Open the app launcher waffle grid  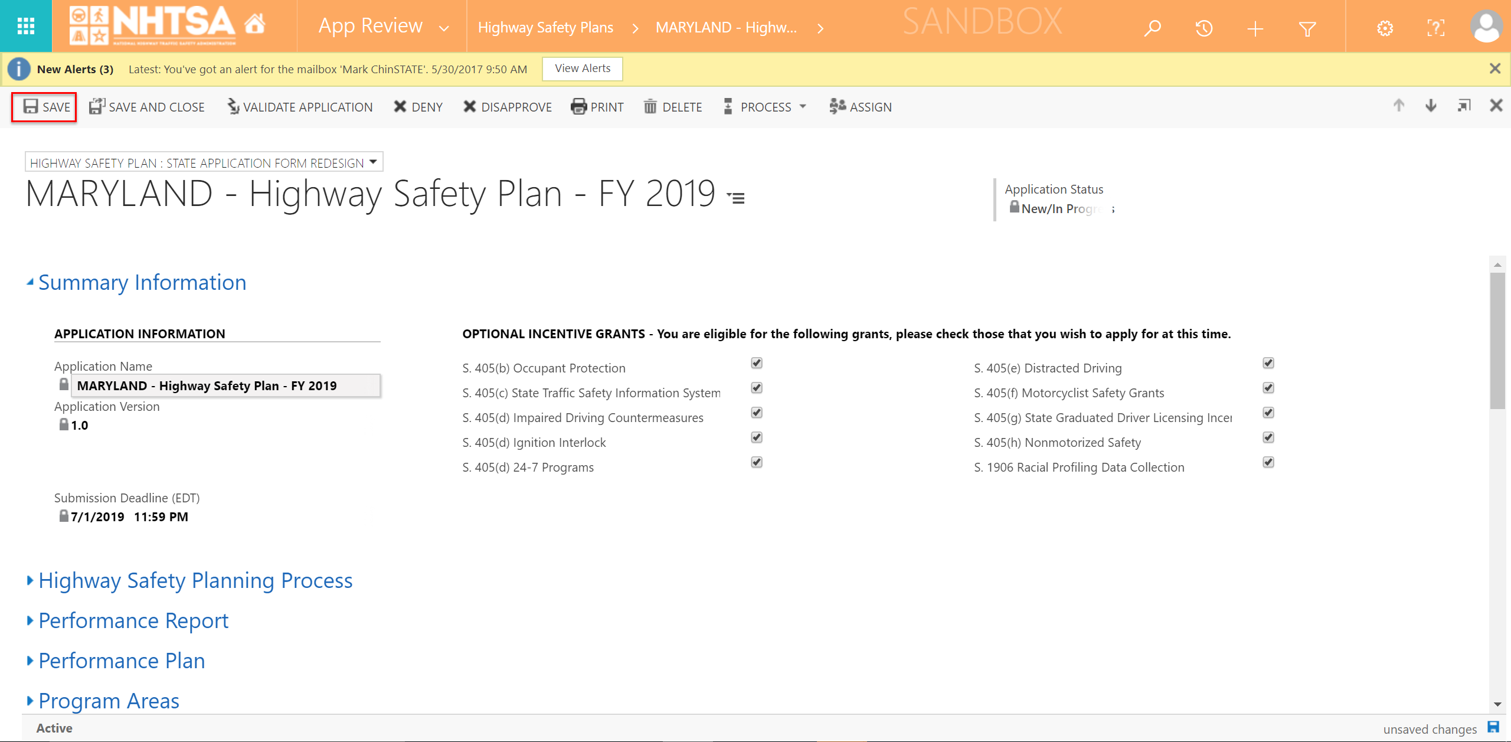point(25,26)
